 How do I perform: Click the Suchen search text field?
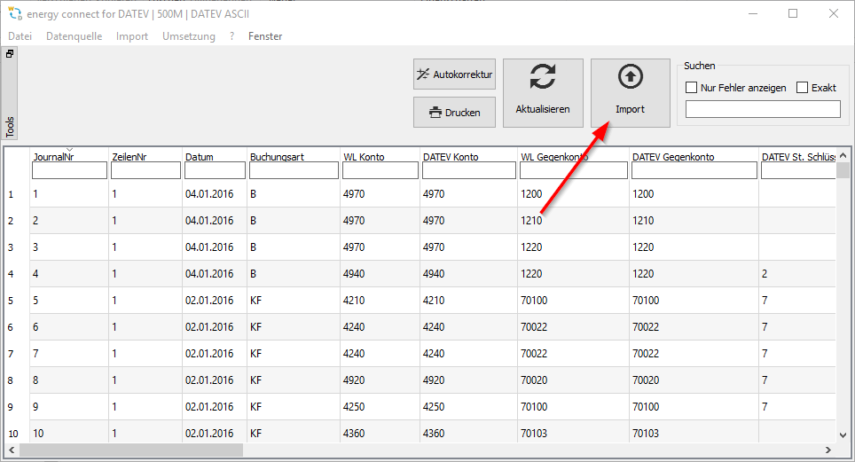coord(763,109)
